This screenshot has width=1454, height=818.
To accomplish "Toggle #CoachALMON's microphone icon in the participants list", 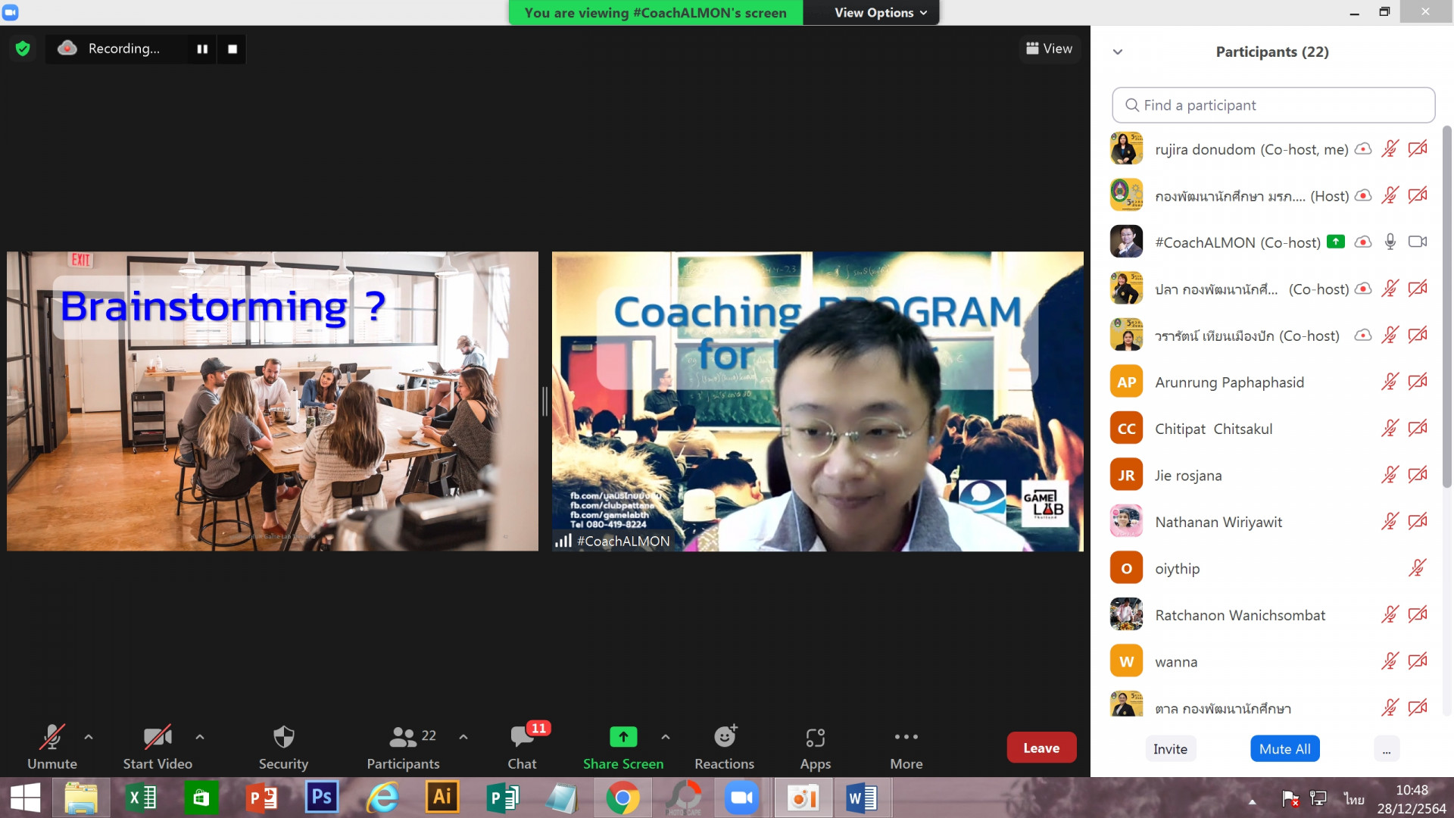I will pyautogui.click(x=1390, y=242).
